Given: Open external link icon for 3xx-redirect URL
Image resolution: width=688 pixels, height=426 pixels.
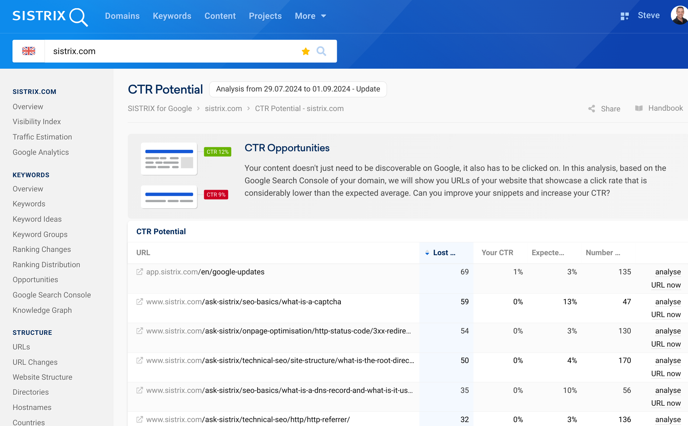Looking at the screenshot, I should tap(140, 331).
